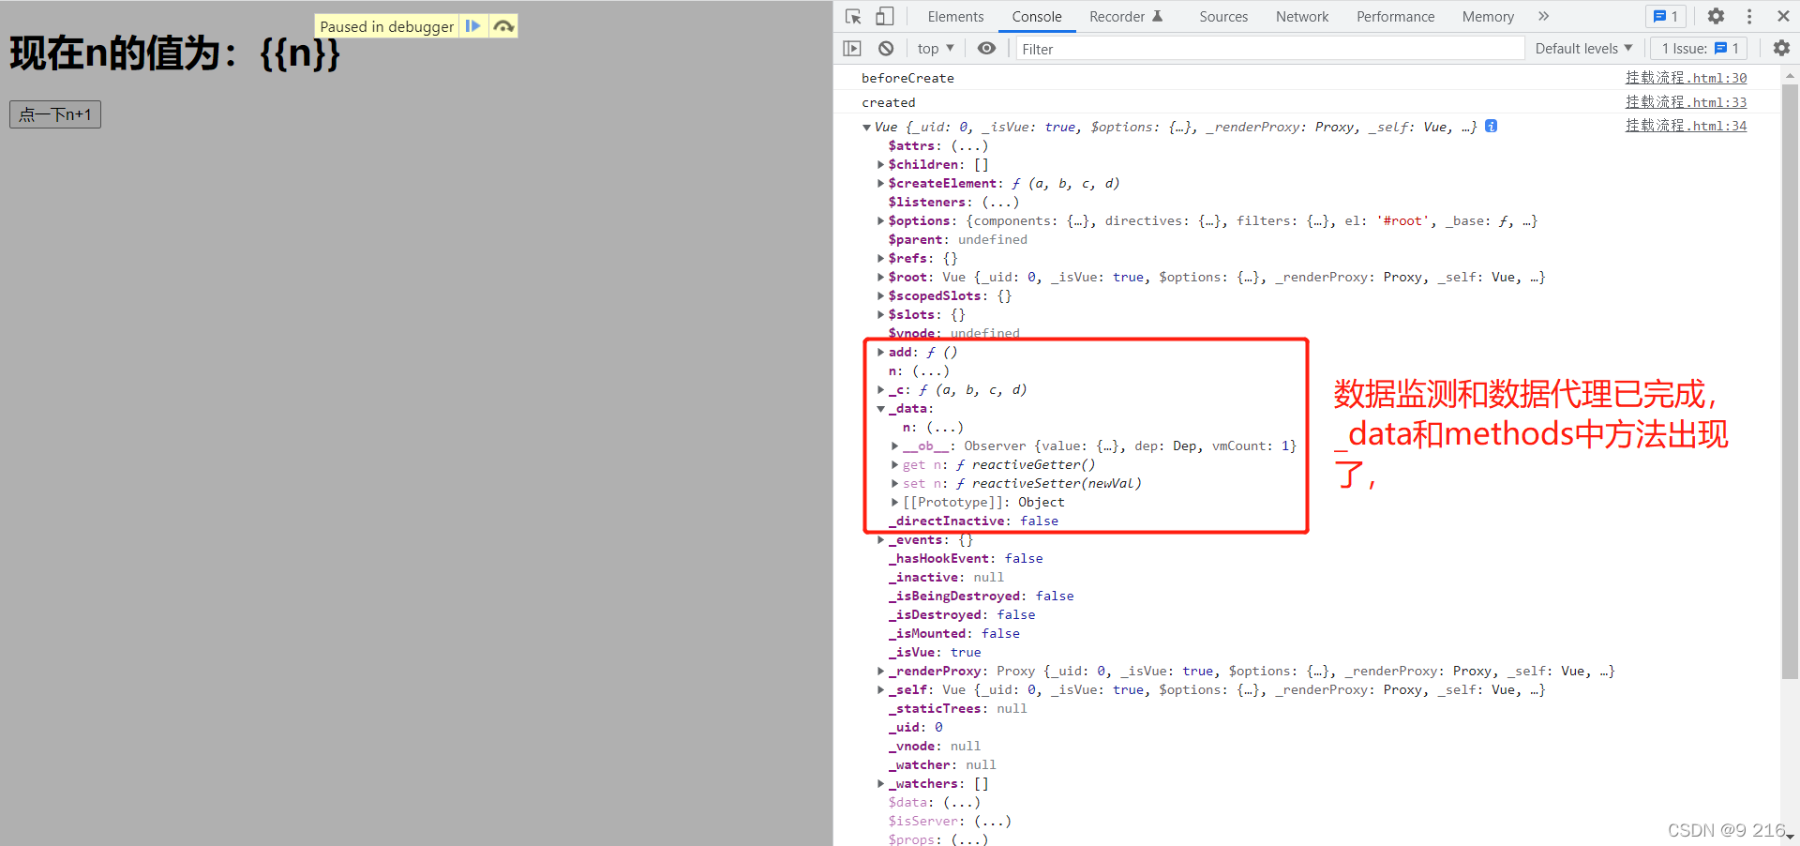
Task: Open the Performance tab
Action: coord(1395,17)
